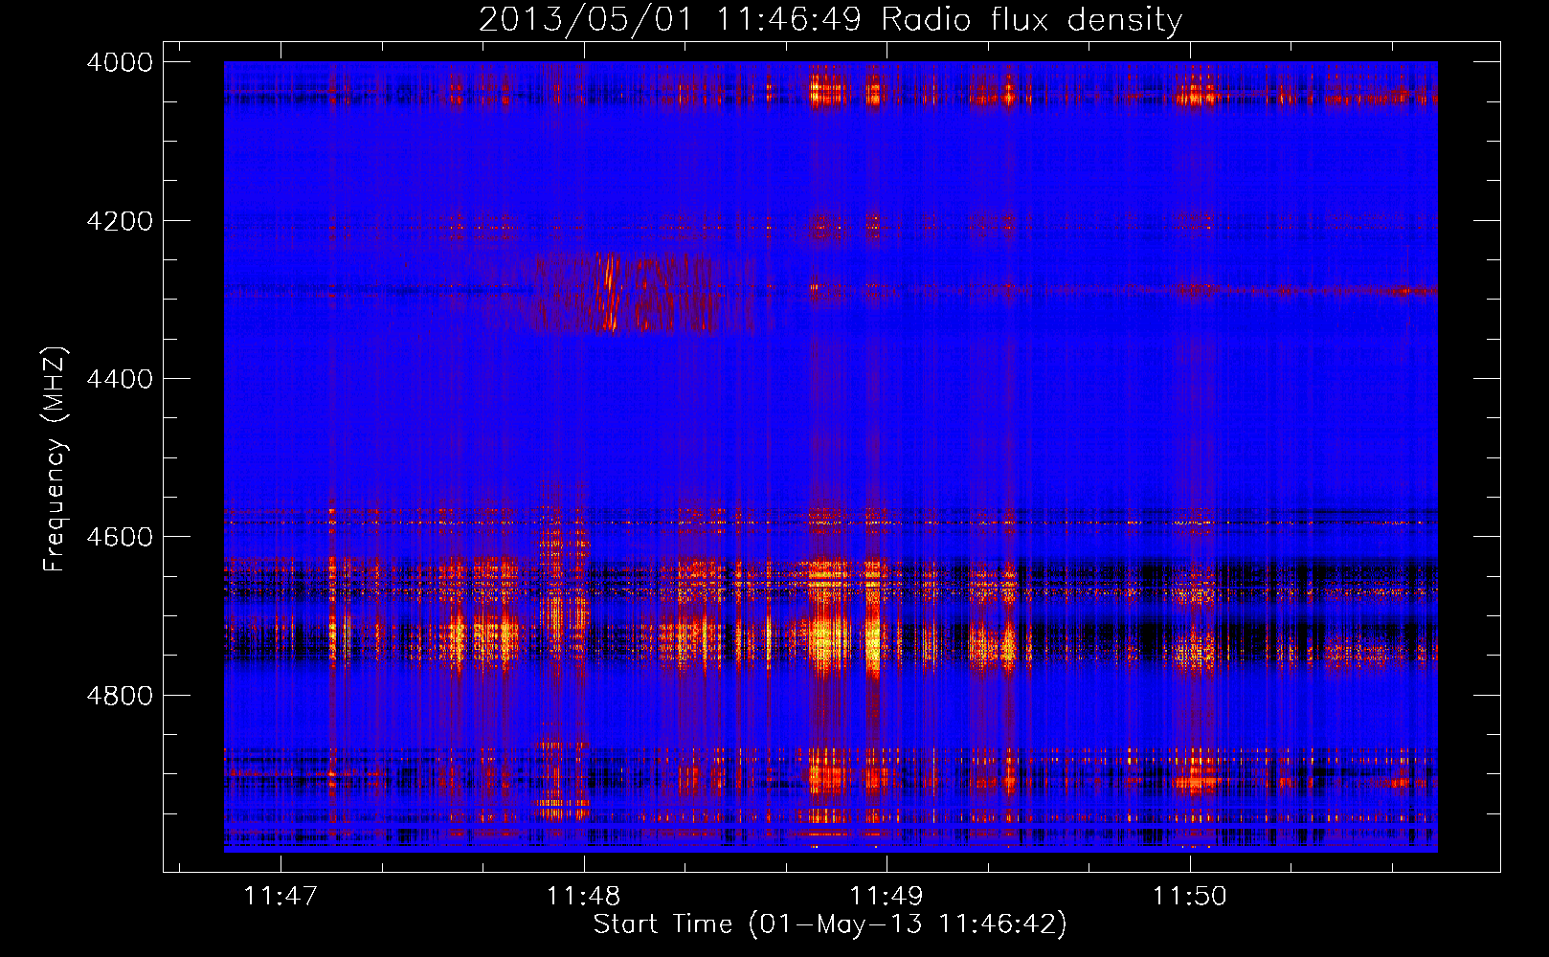Click the 4600 frequency axis label

[x=120, y=537]
